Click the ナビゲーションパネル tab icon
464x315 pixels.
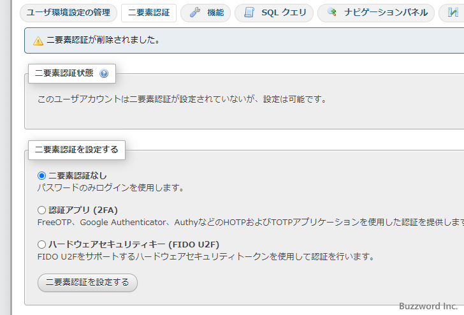(331, 13)
